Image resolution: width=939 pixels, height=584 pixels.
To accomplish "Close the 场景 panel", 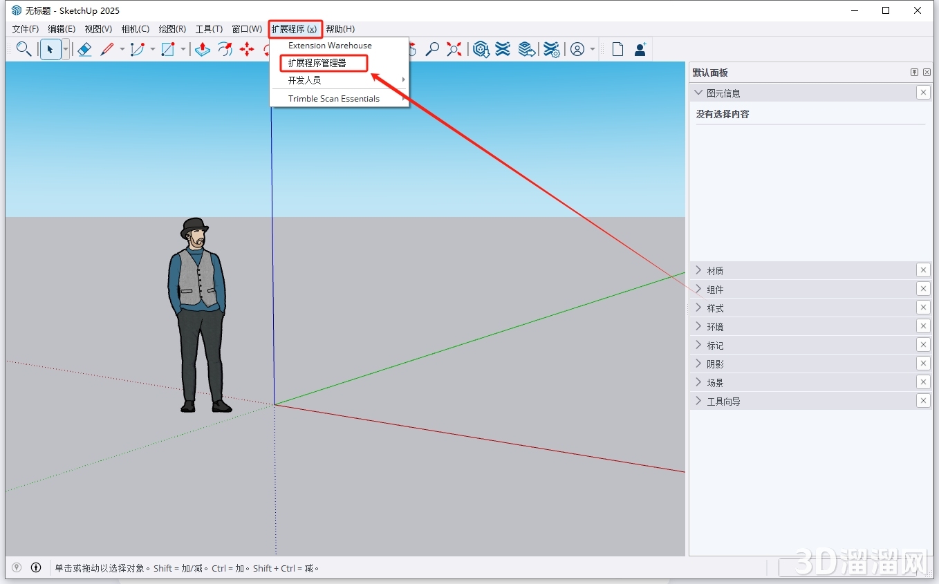I will pos(923,382).
